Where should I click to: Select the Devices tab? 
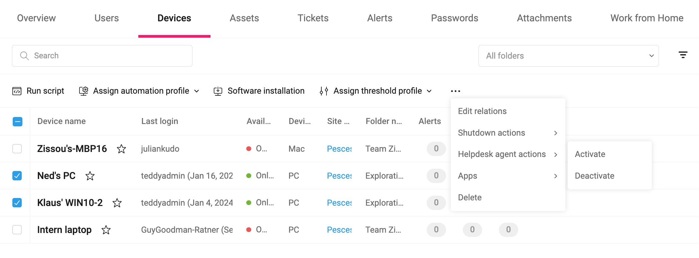174,18
